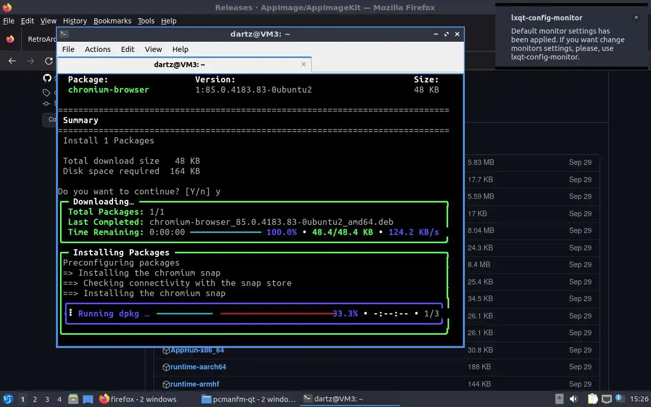This screenshot has height=407, width=651.
Task: Open Firefox File menu
Action: click(x=9, y=21)
